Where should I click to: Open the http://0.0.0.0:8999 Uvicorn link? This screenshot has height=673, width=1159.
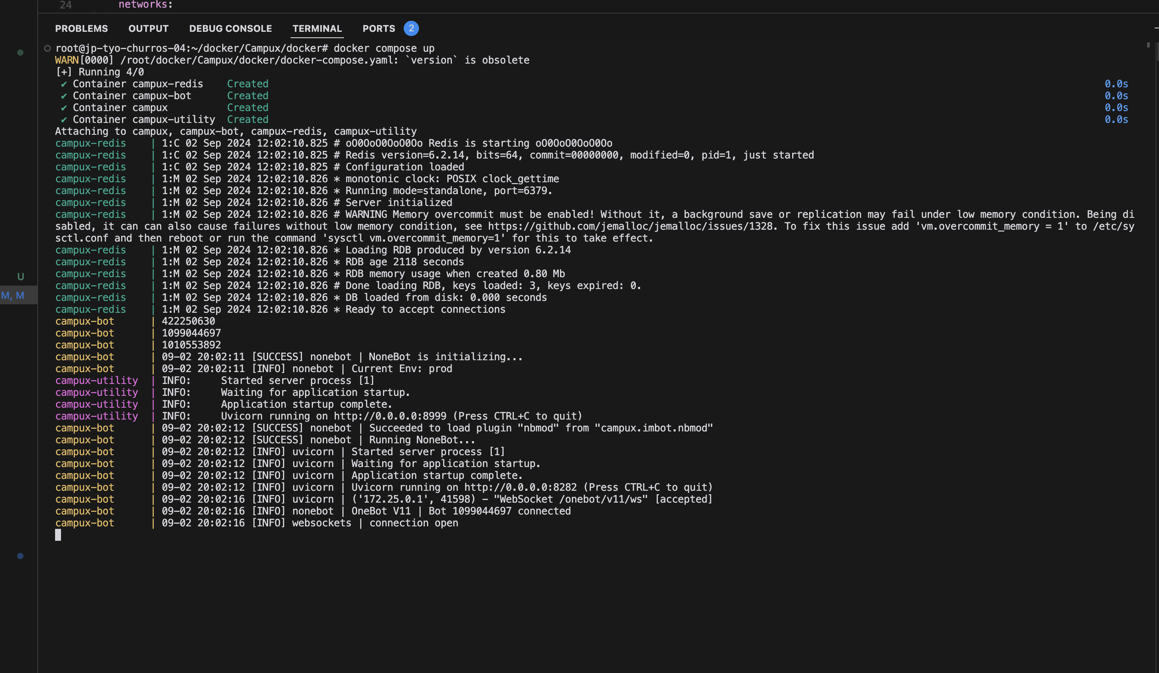(390, 416)
